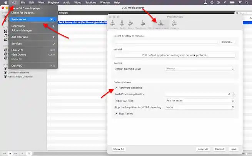Viewport: 252px width, 156px height.
Task: Click the Browse... button
Action: point(227,42)
